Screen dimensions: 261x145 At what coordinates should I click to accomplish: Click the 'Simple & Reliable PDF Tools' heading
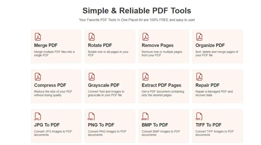137,11
